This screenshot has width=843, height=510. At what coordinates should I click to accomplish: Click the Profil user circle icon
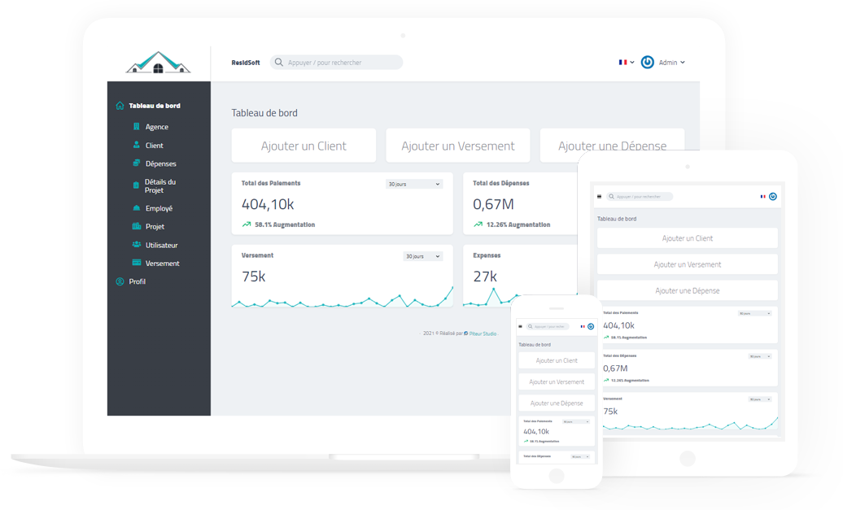[120, 281]
